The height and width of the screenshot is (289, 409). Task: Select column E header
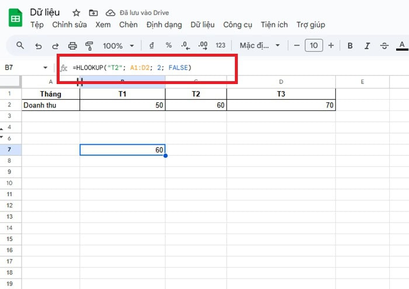pos(362,82)
